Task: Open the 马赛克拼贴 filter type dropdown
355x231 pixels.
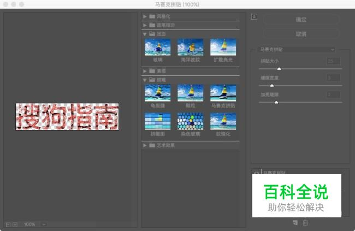Action: [297, 49]
